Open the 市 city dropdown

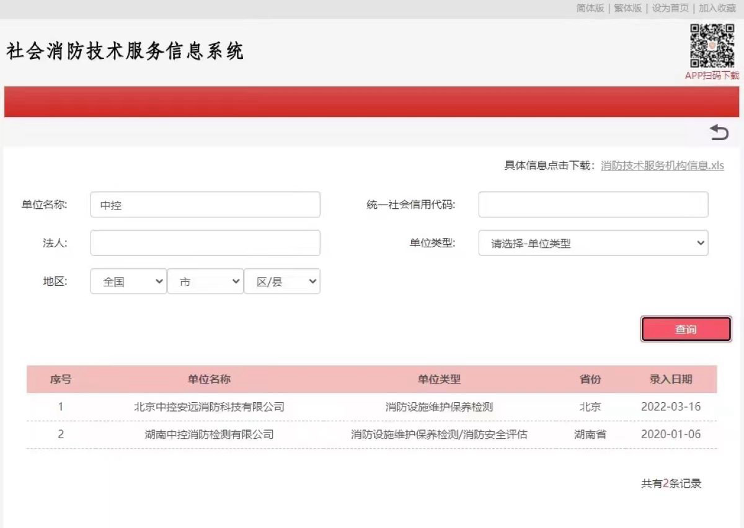[205, 281]
